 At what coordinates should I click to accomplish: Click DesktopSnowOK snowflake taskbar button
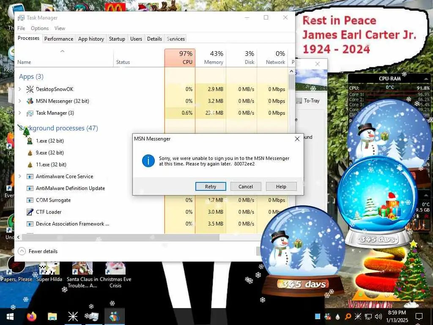[73, 317]
